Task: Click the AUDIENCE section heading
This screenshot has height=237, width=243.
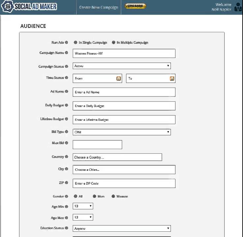Action: (x=33, y=26)
